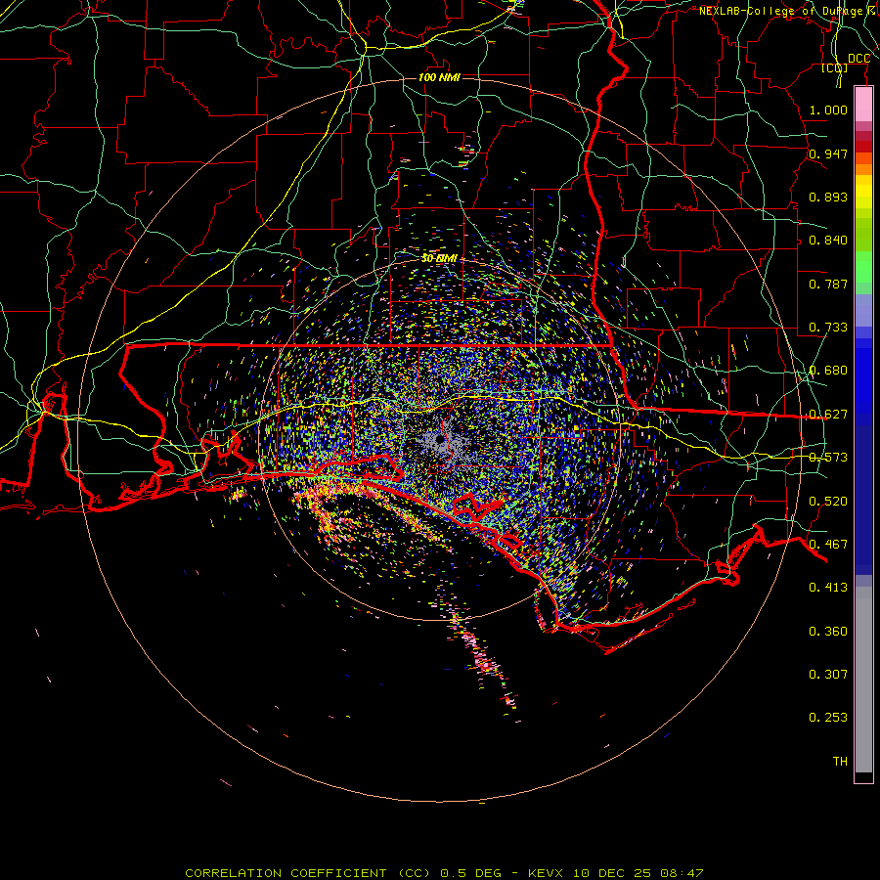This screenshot has height=880, width=880.
Task: Click the DCC label above the color scale
Action: [858, 59]
